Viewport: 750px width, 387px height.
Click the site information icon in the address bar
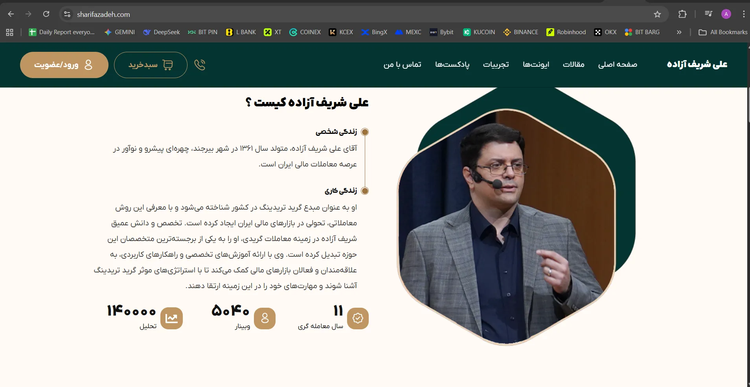click(67, 14)
